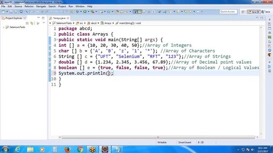Switch to the Java perspective
Viewport: 273px width, 153px height.
click(x=266, y=12)
